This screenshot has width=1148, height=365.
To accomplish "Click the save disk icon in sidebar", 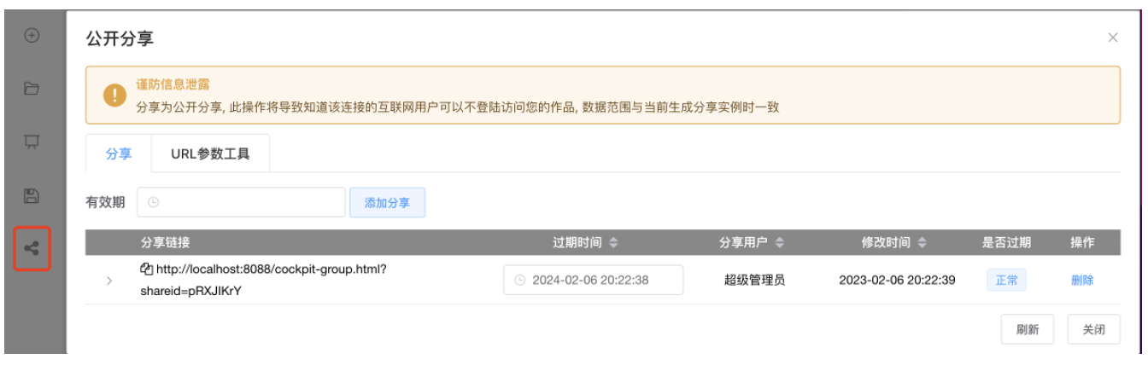I will (x=32, y=195).
